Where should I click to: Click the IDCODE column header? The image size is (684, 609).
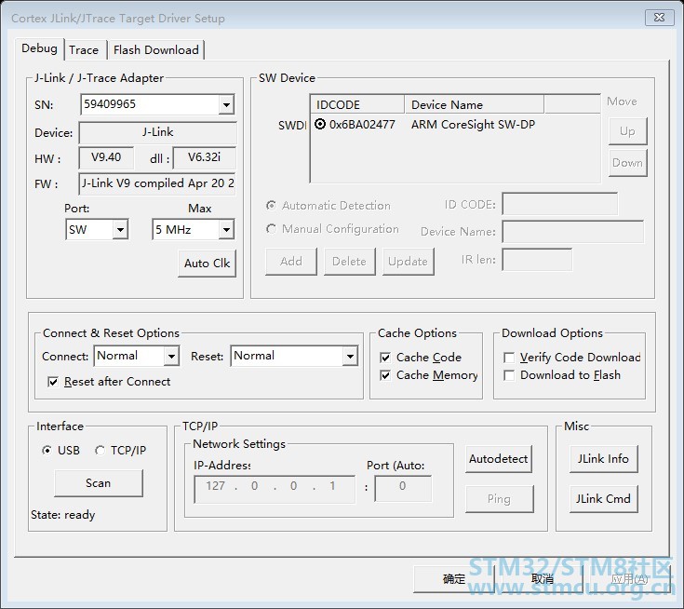(x=357, y=105)
